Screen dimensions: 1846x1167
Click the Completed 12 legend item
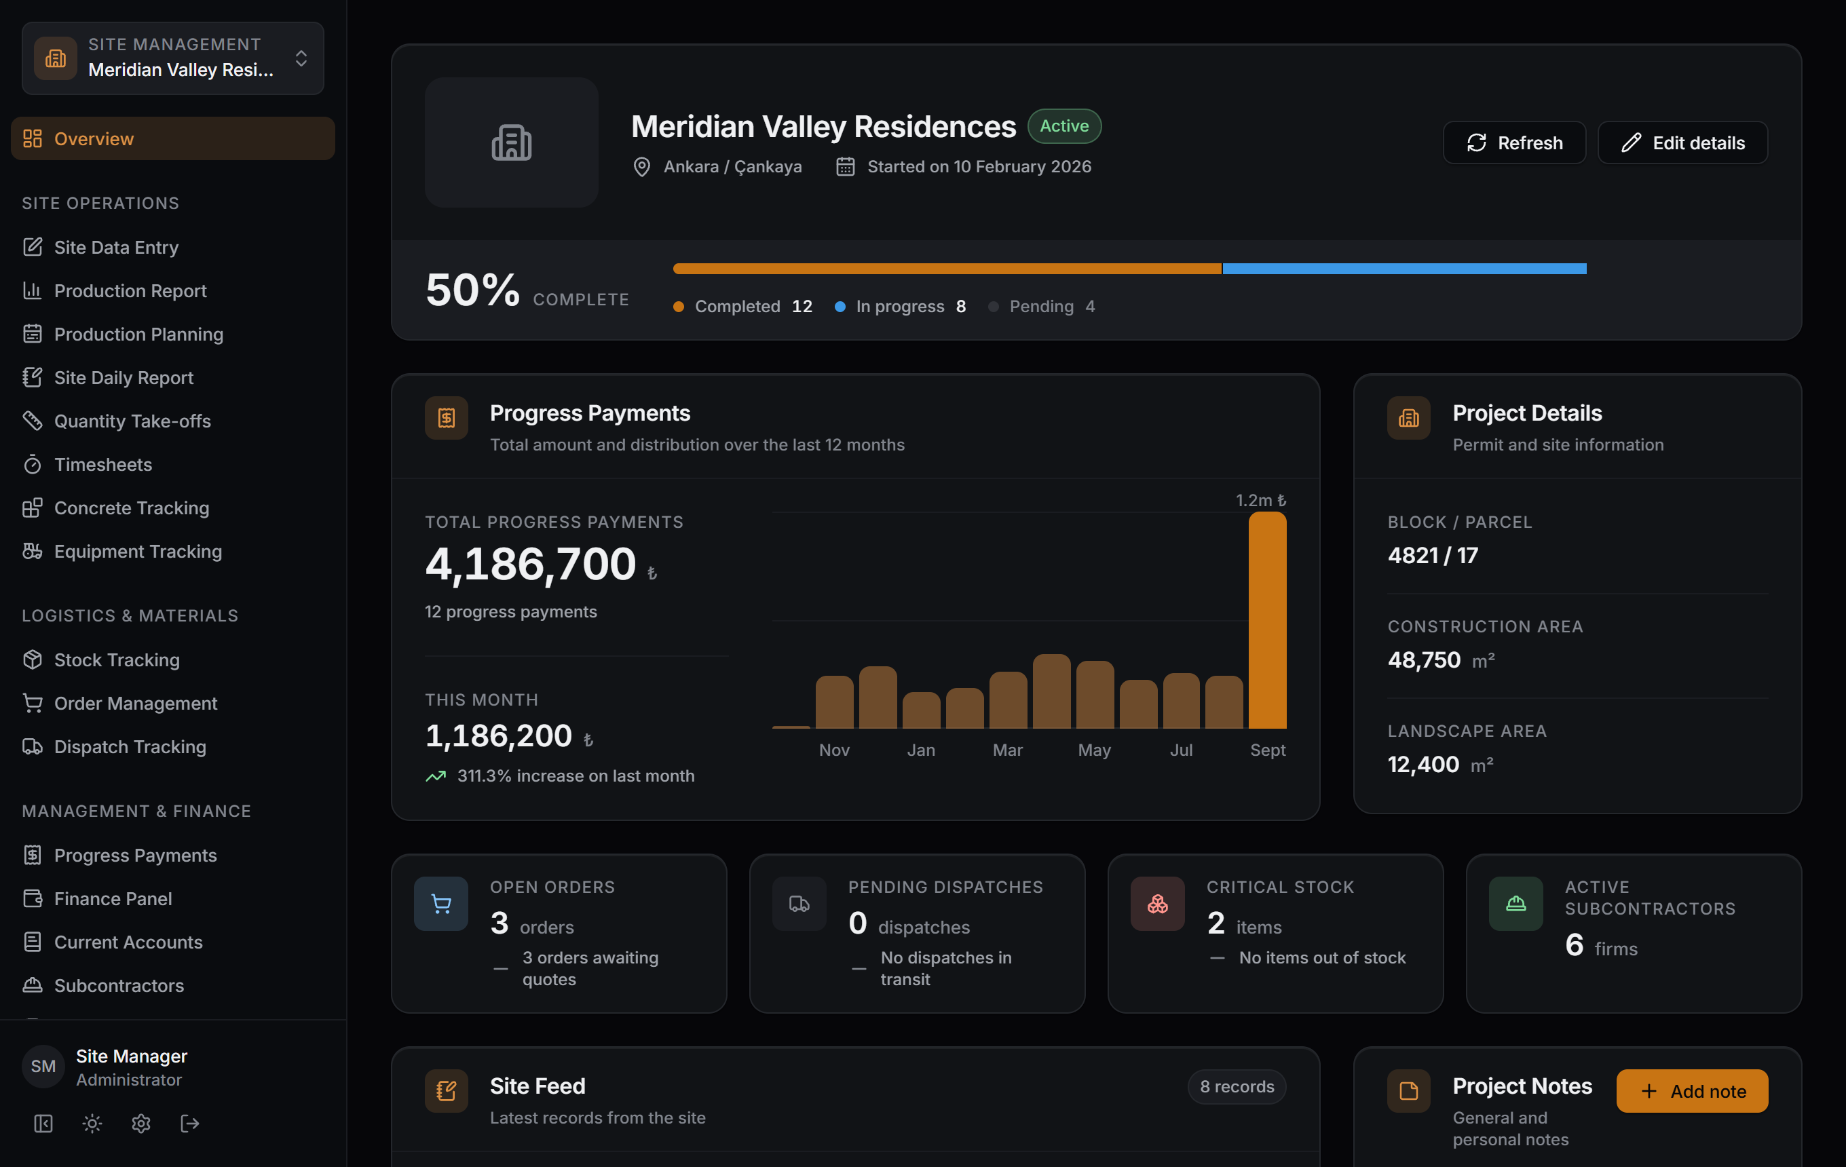[743, 307]
